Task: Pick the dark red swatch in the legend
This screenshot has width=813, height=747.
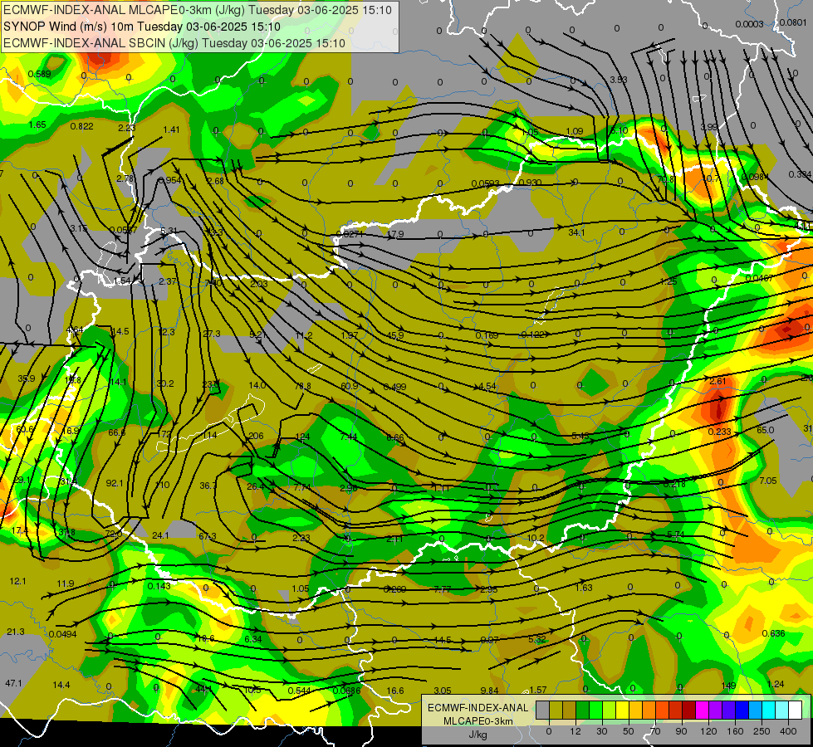Action: [x=688, y=710]
